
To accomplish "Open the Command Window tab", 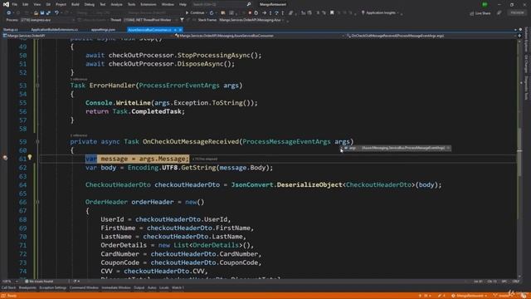I will pos(84,288).
